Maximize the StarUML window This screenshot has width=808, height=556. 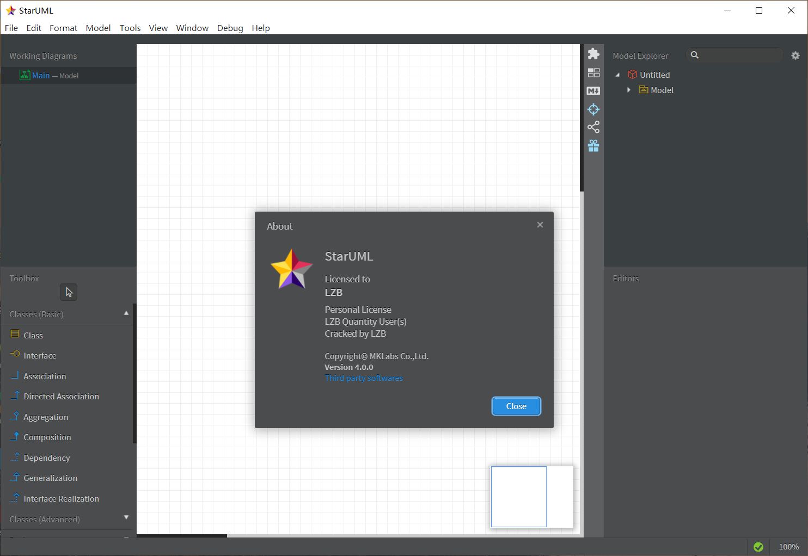click(x=759, y=10)
